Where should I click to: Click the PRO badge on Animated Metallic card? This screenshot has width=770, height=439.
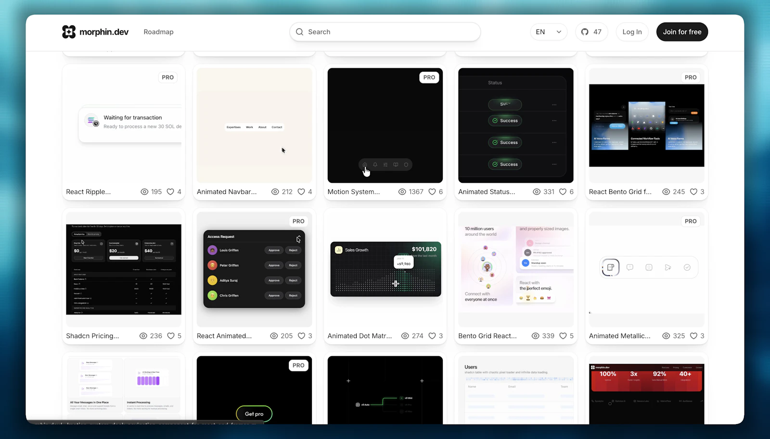coord(691,221)
